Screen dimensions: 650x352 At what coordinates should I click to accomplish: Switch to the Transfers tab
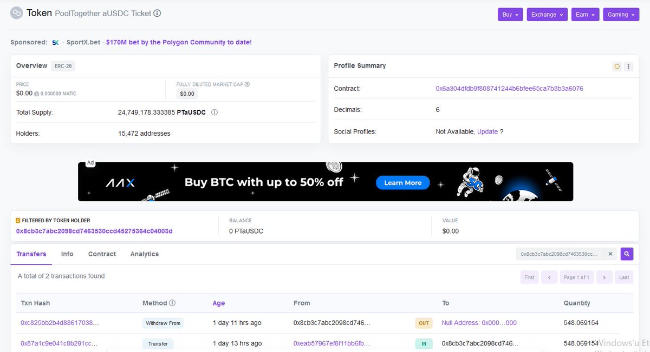(31, 254)
